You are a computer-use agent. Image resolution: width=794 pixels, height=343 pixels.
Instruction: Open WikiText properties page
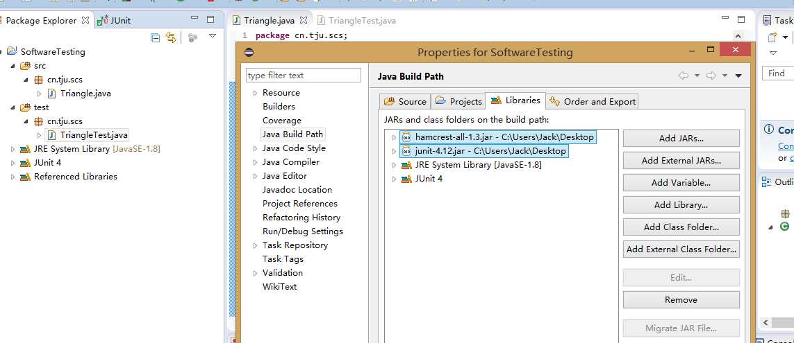click(x=279, y=286)
